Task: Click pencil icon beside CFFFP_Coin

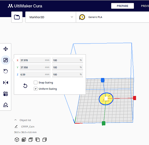Action: [16, 126]
